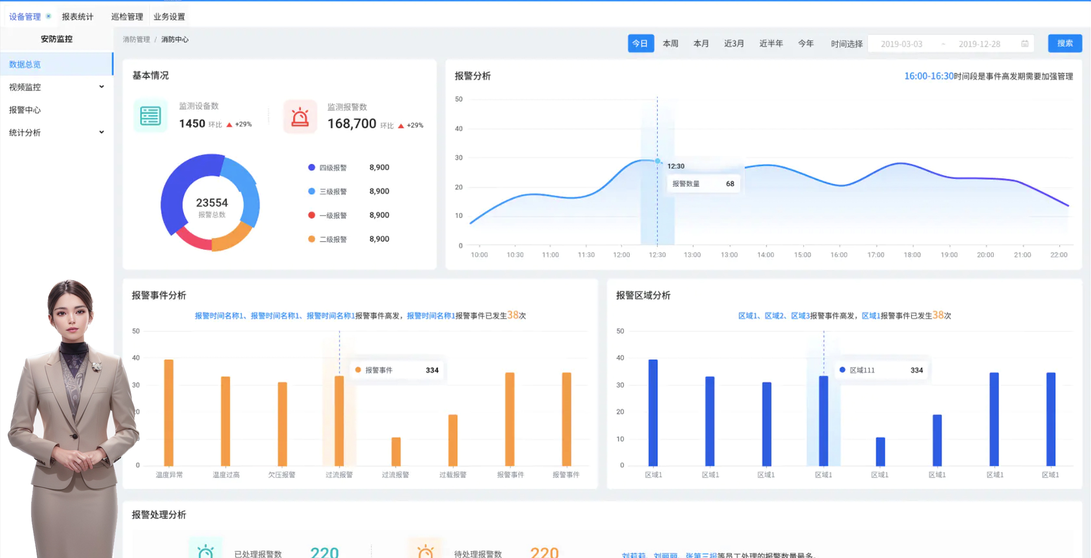Viewport: 1091px width, 558px height.
Task: Click the 温度异常 orange bar
Action: 169,412
